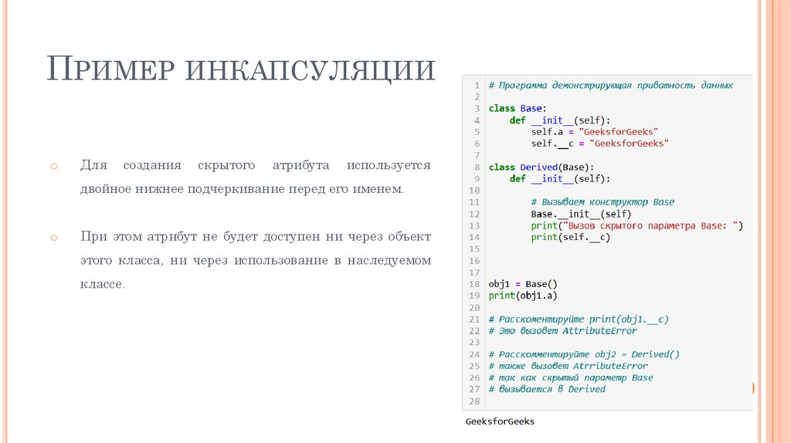Click the slide title "Пример инкапсуляции"
Image resolution: width=791 pixels, height=443 pixels.
pyautogui.click(x=241, y=69)
